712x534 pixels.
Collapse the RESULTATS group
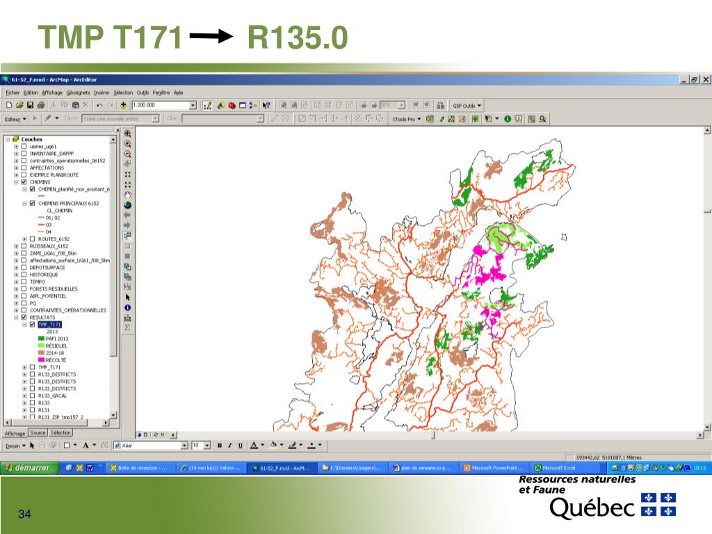[17, 317]
